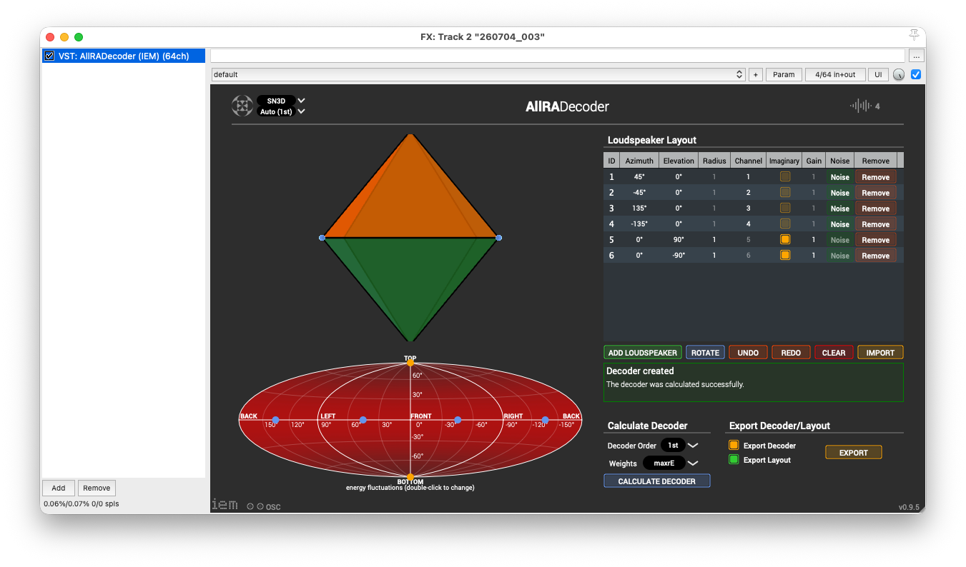Toggle Imaginary for loudspeaker 3

(x=785, y=209)
